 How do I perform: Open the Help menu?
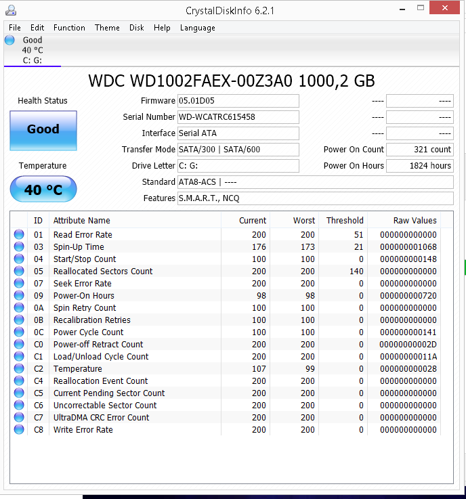(162, 28)
